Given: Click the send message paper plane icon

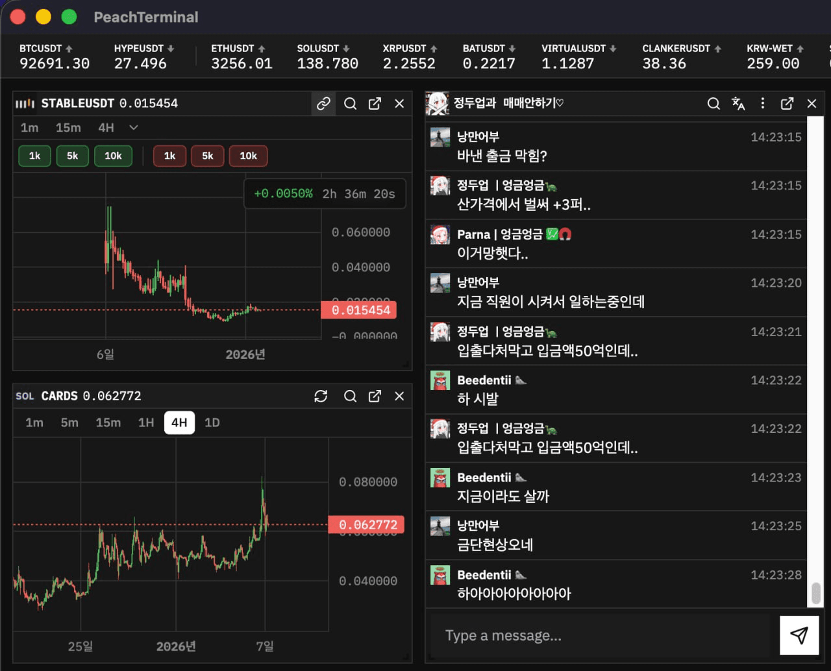Looking at the screenshot, I should tap(799, 635).
